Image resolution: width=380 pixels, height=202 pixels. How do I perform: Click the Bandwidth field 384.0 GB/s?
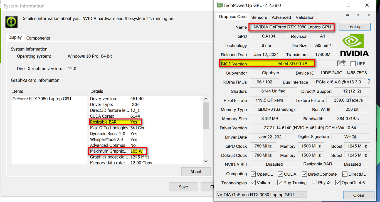[x=348, y=118]
